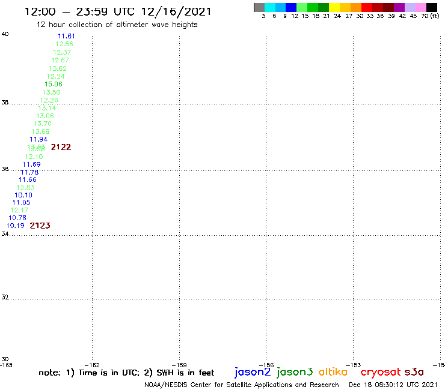445x390 pixels.
Task: Click the value 12.26 near latitude 38
Action: 49,101
